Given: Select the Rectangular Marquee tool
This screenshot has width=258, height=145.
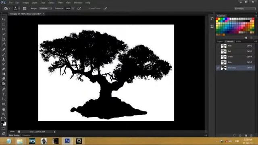Looking at the screenshot, I should (4, 24).
